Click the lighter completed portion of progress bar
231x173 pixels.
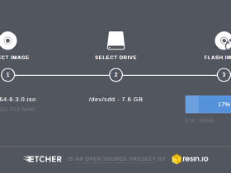192,105
